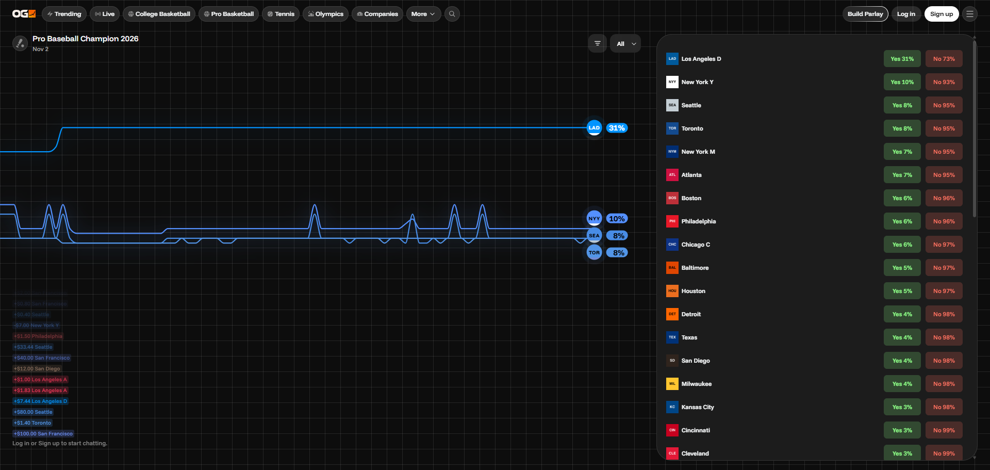Buy Yes 4% for San Diego
The width and height of the screenshot is (990, 470).
click(x=902, y=361)
